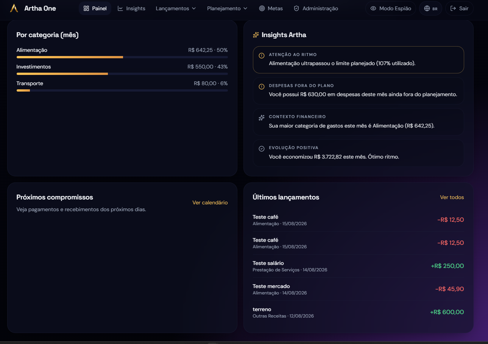
Task: Open the BR language selector
Action: click(430, 8)
